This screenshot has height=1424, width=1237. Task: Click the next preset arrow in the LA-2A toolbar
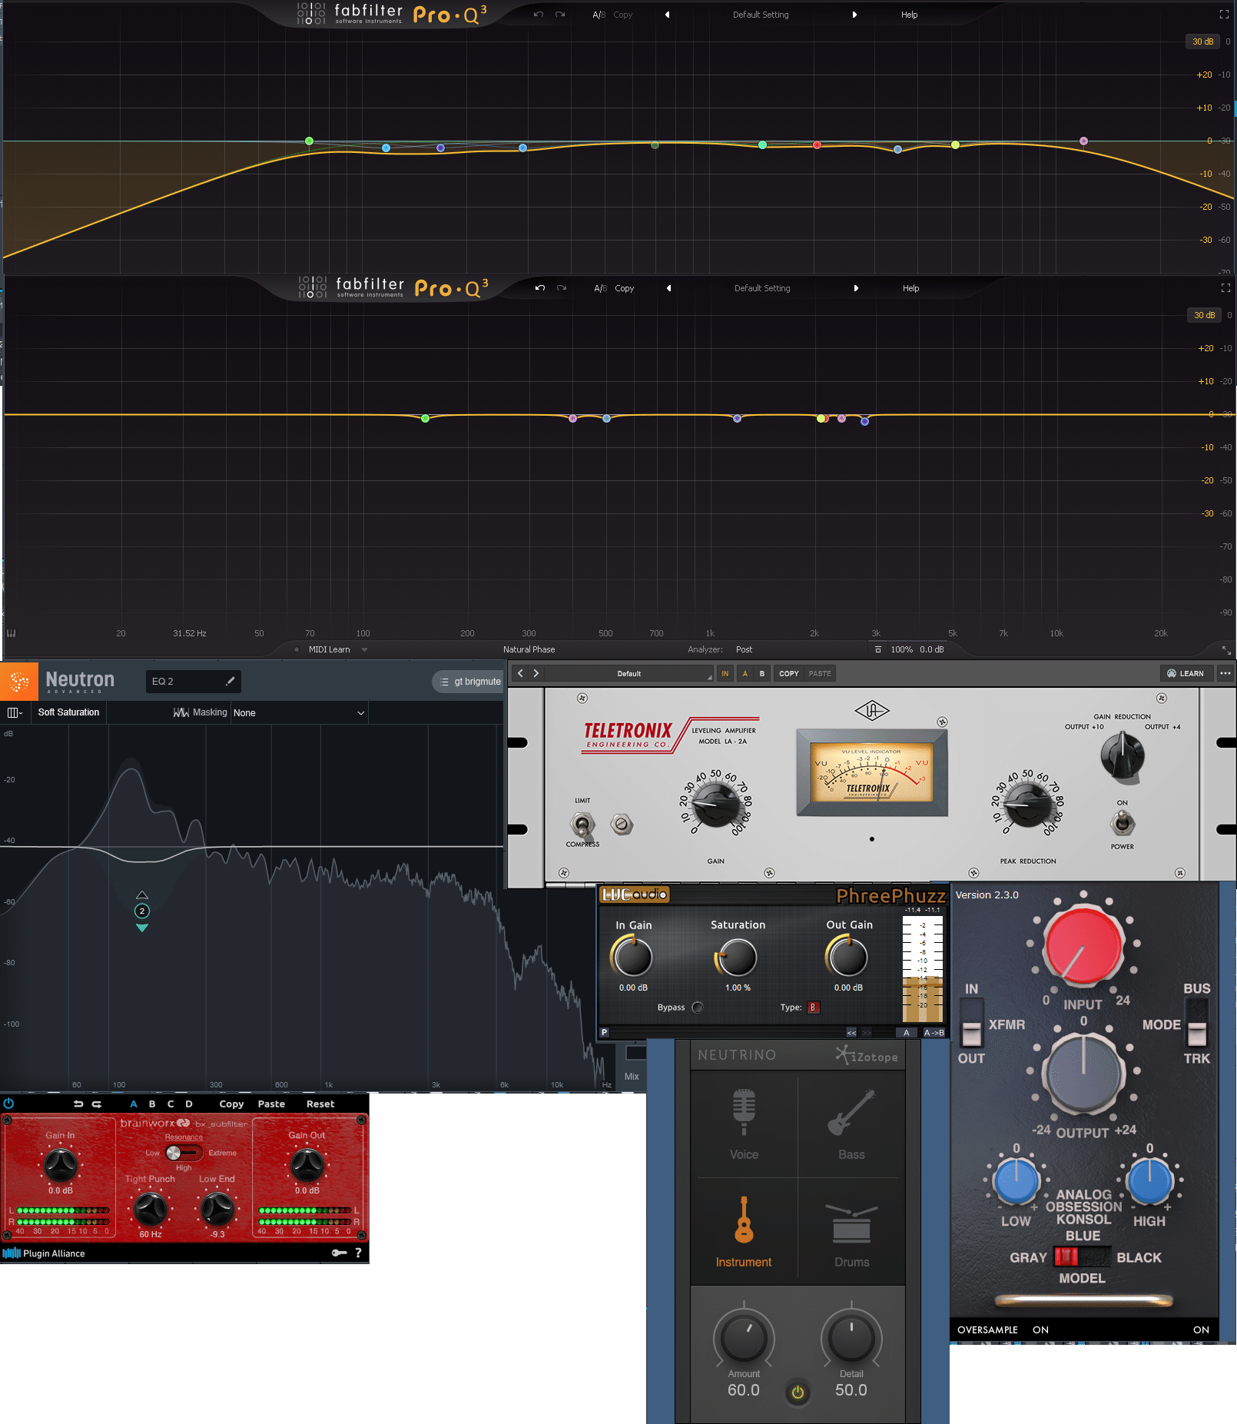tap(536, 673)
